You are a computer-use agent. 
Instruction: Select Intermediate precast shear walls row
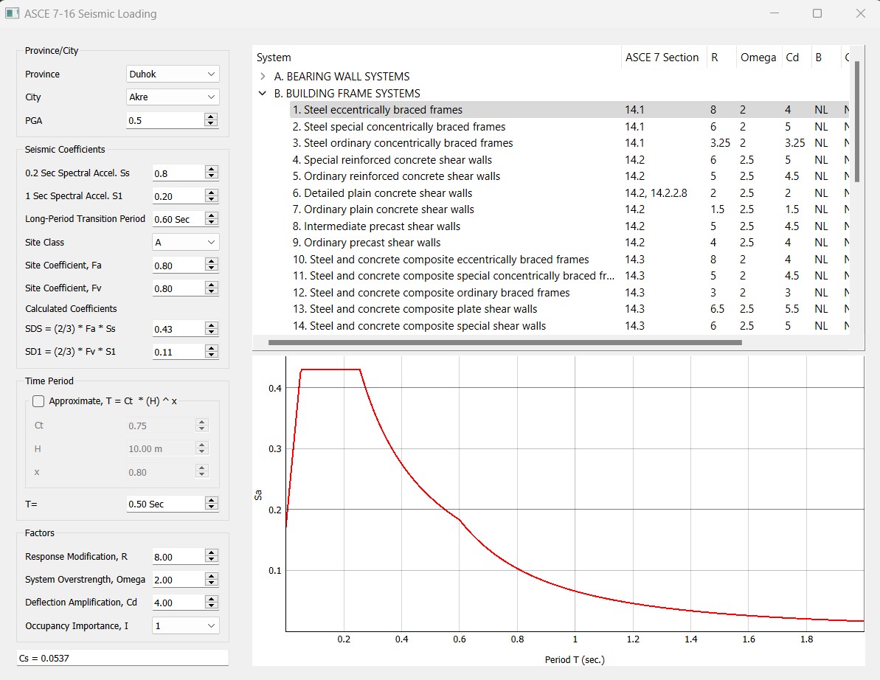569,226
